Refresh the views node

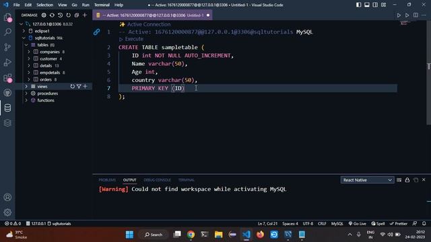(x=72, y=87)
